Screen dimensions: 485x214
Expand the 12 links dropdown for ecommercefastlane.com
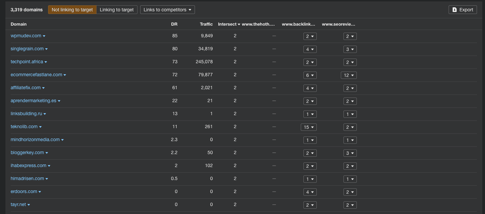[348, 75]
